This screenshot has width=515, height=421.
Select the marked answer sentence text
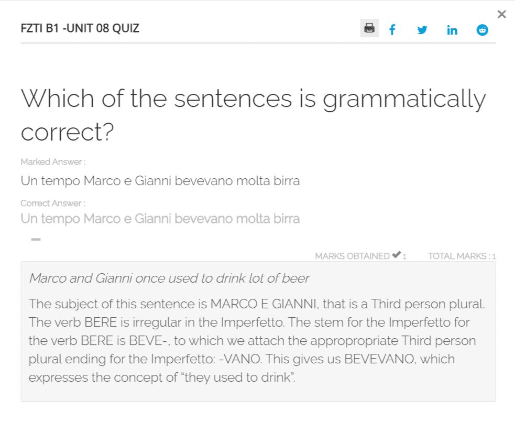160,181
